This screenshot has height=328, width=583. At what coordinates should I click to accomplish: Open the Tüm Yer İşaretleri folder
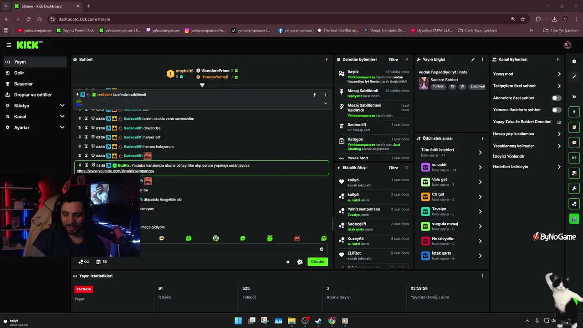[561, 31]
